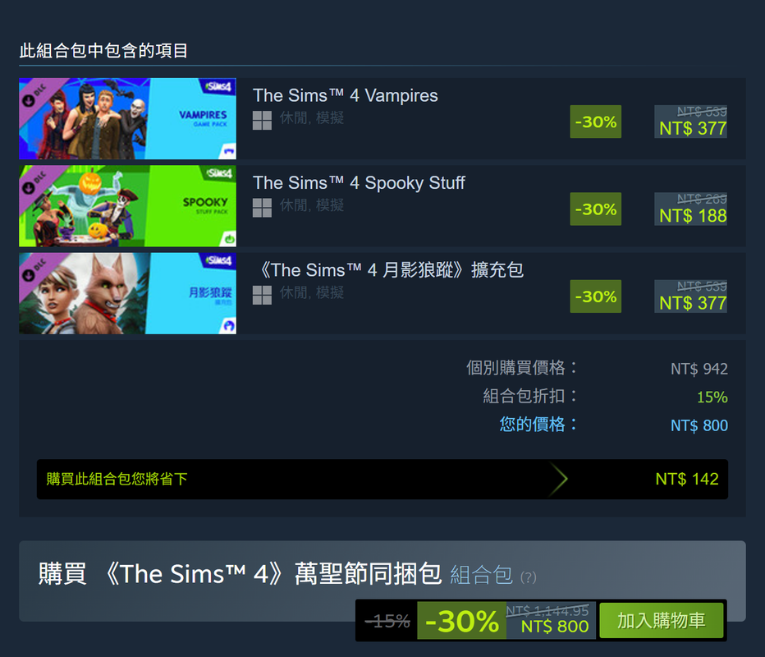The width and height of the screenshot is (765, 657).
Task: Click the large -30% bundle discount badge
Action: 461,621
